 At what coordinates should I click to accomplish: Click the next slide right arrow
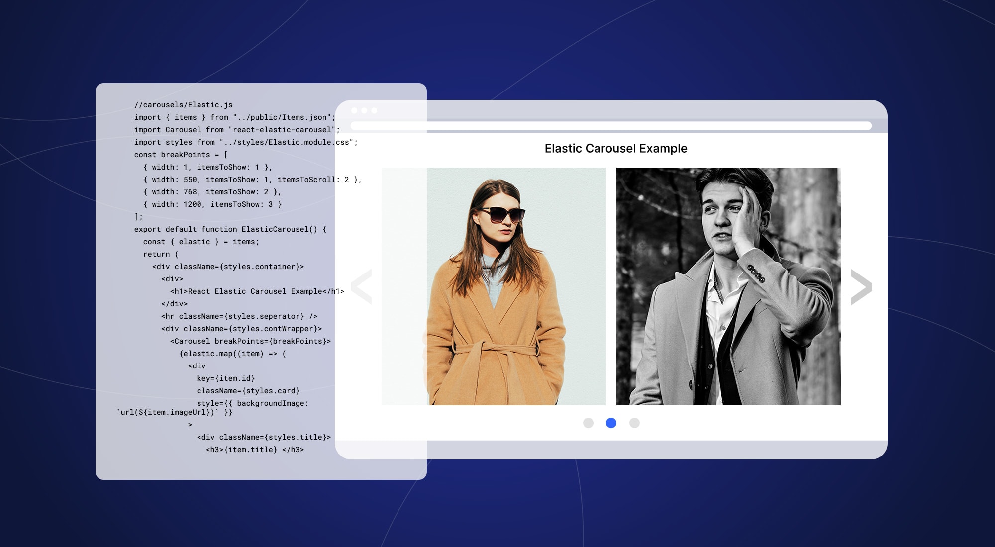(x=861, y=287)
